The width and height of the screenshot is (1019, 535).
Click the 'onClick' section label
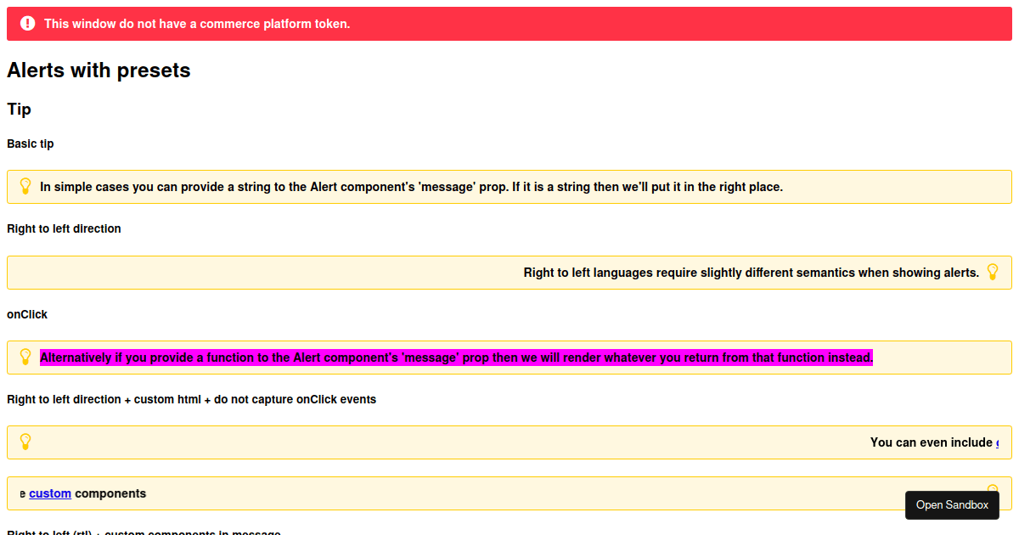pos(27,314)
